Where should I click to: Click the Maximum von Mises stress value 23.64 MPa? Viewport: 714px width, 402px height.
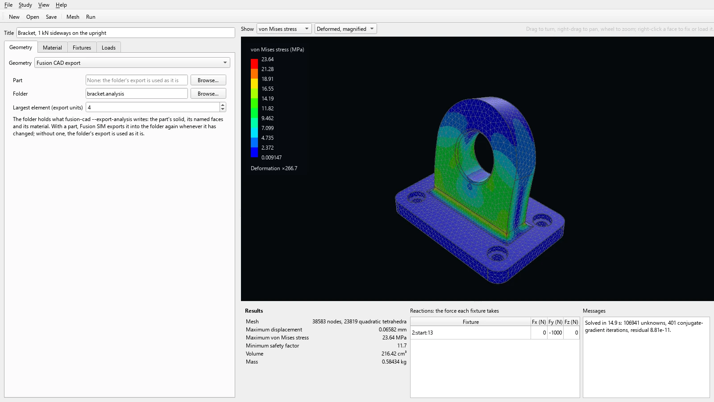(394, 338)
